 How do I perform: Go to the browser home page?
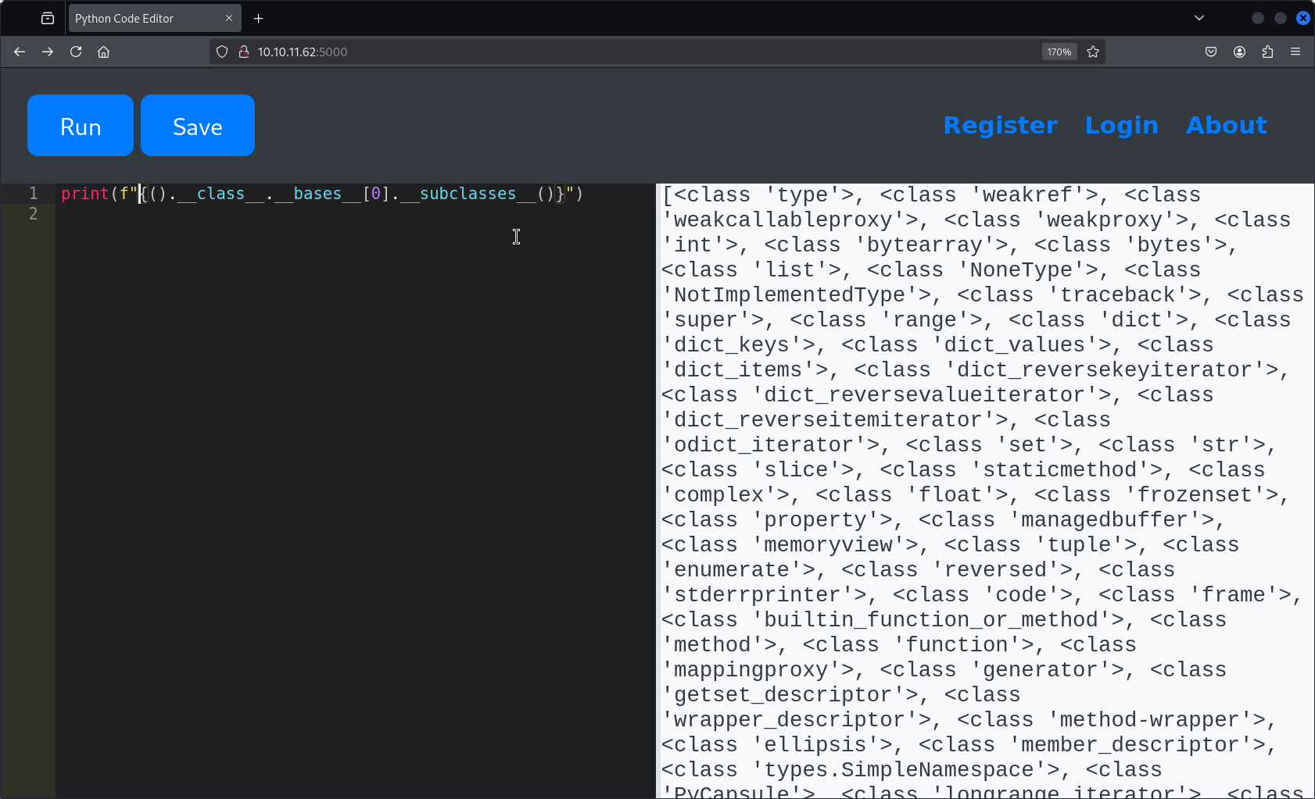coord(103,52)
